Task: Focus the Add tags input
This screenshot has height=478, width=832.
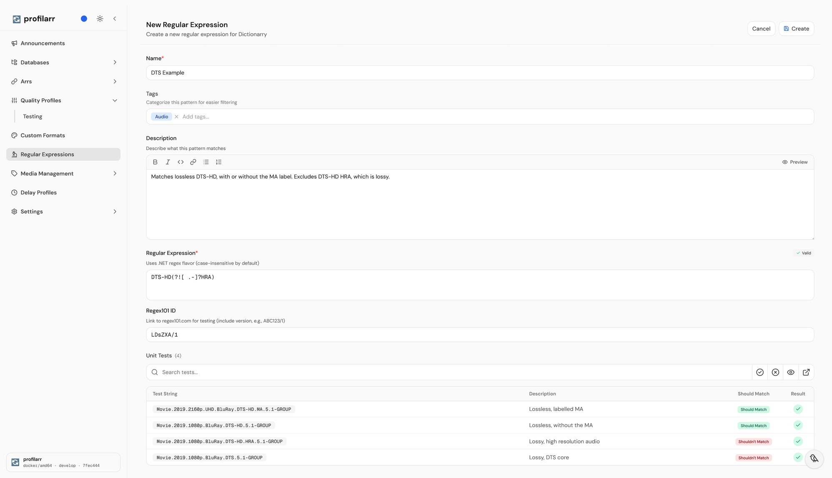Action: (x=496, y=117)
